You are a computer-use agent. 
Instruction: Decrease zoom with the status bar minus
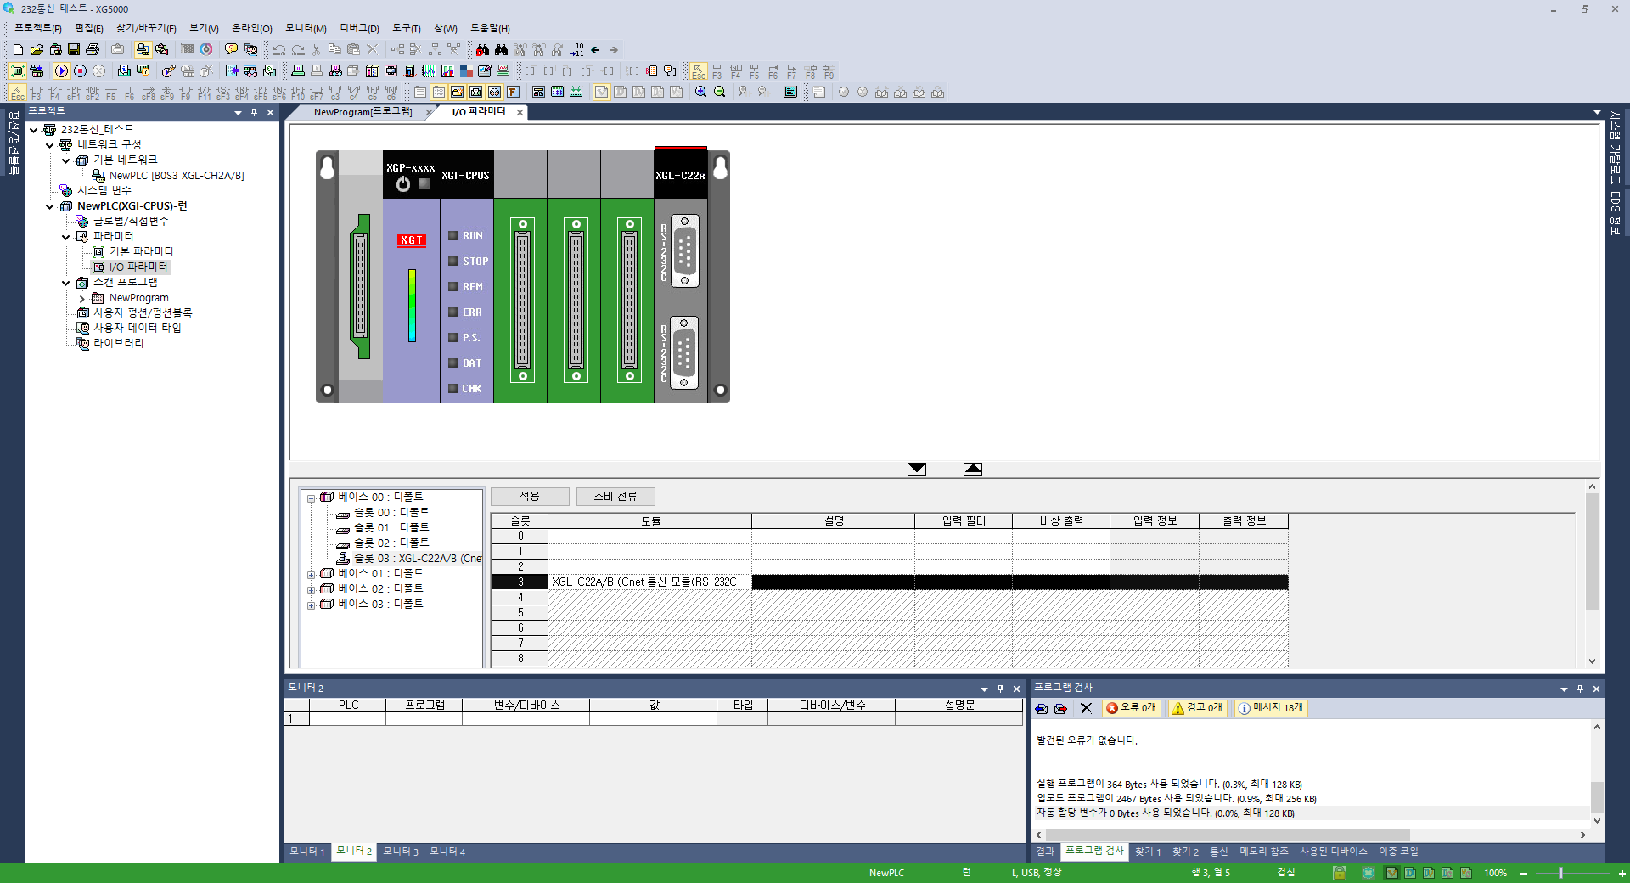[x=1524, y=873]
